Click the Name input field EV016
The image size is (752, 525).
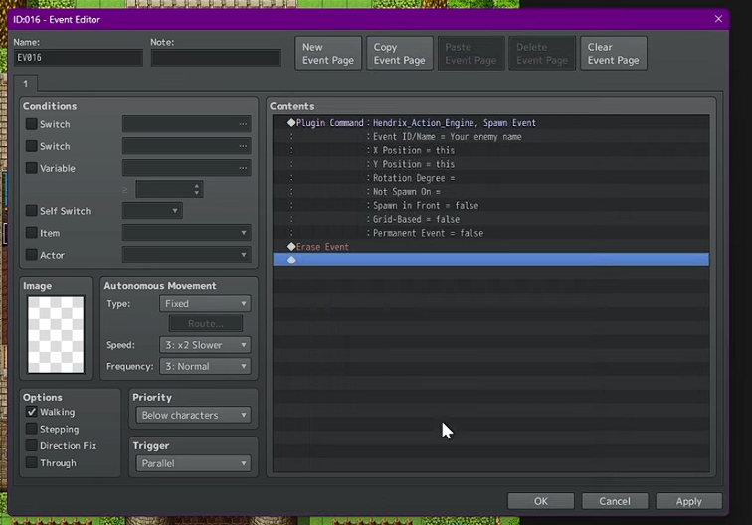click(78, 58)
